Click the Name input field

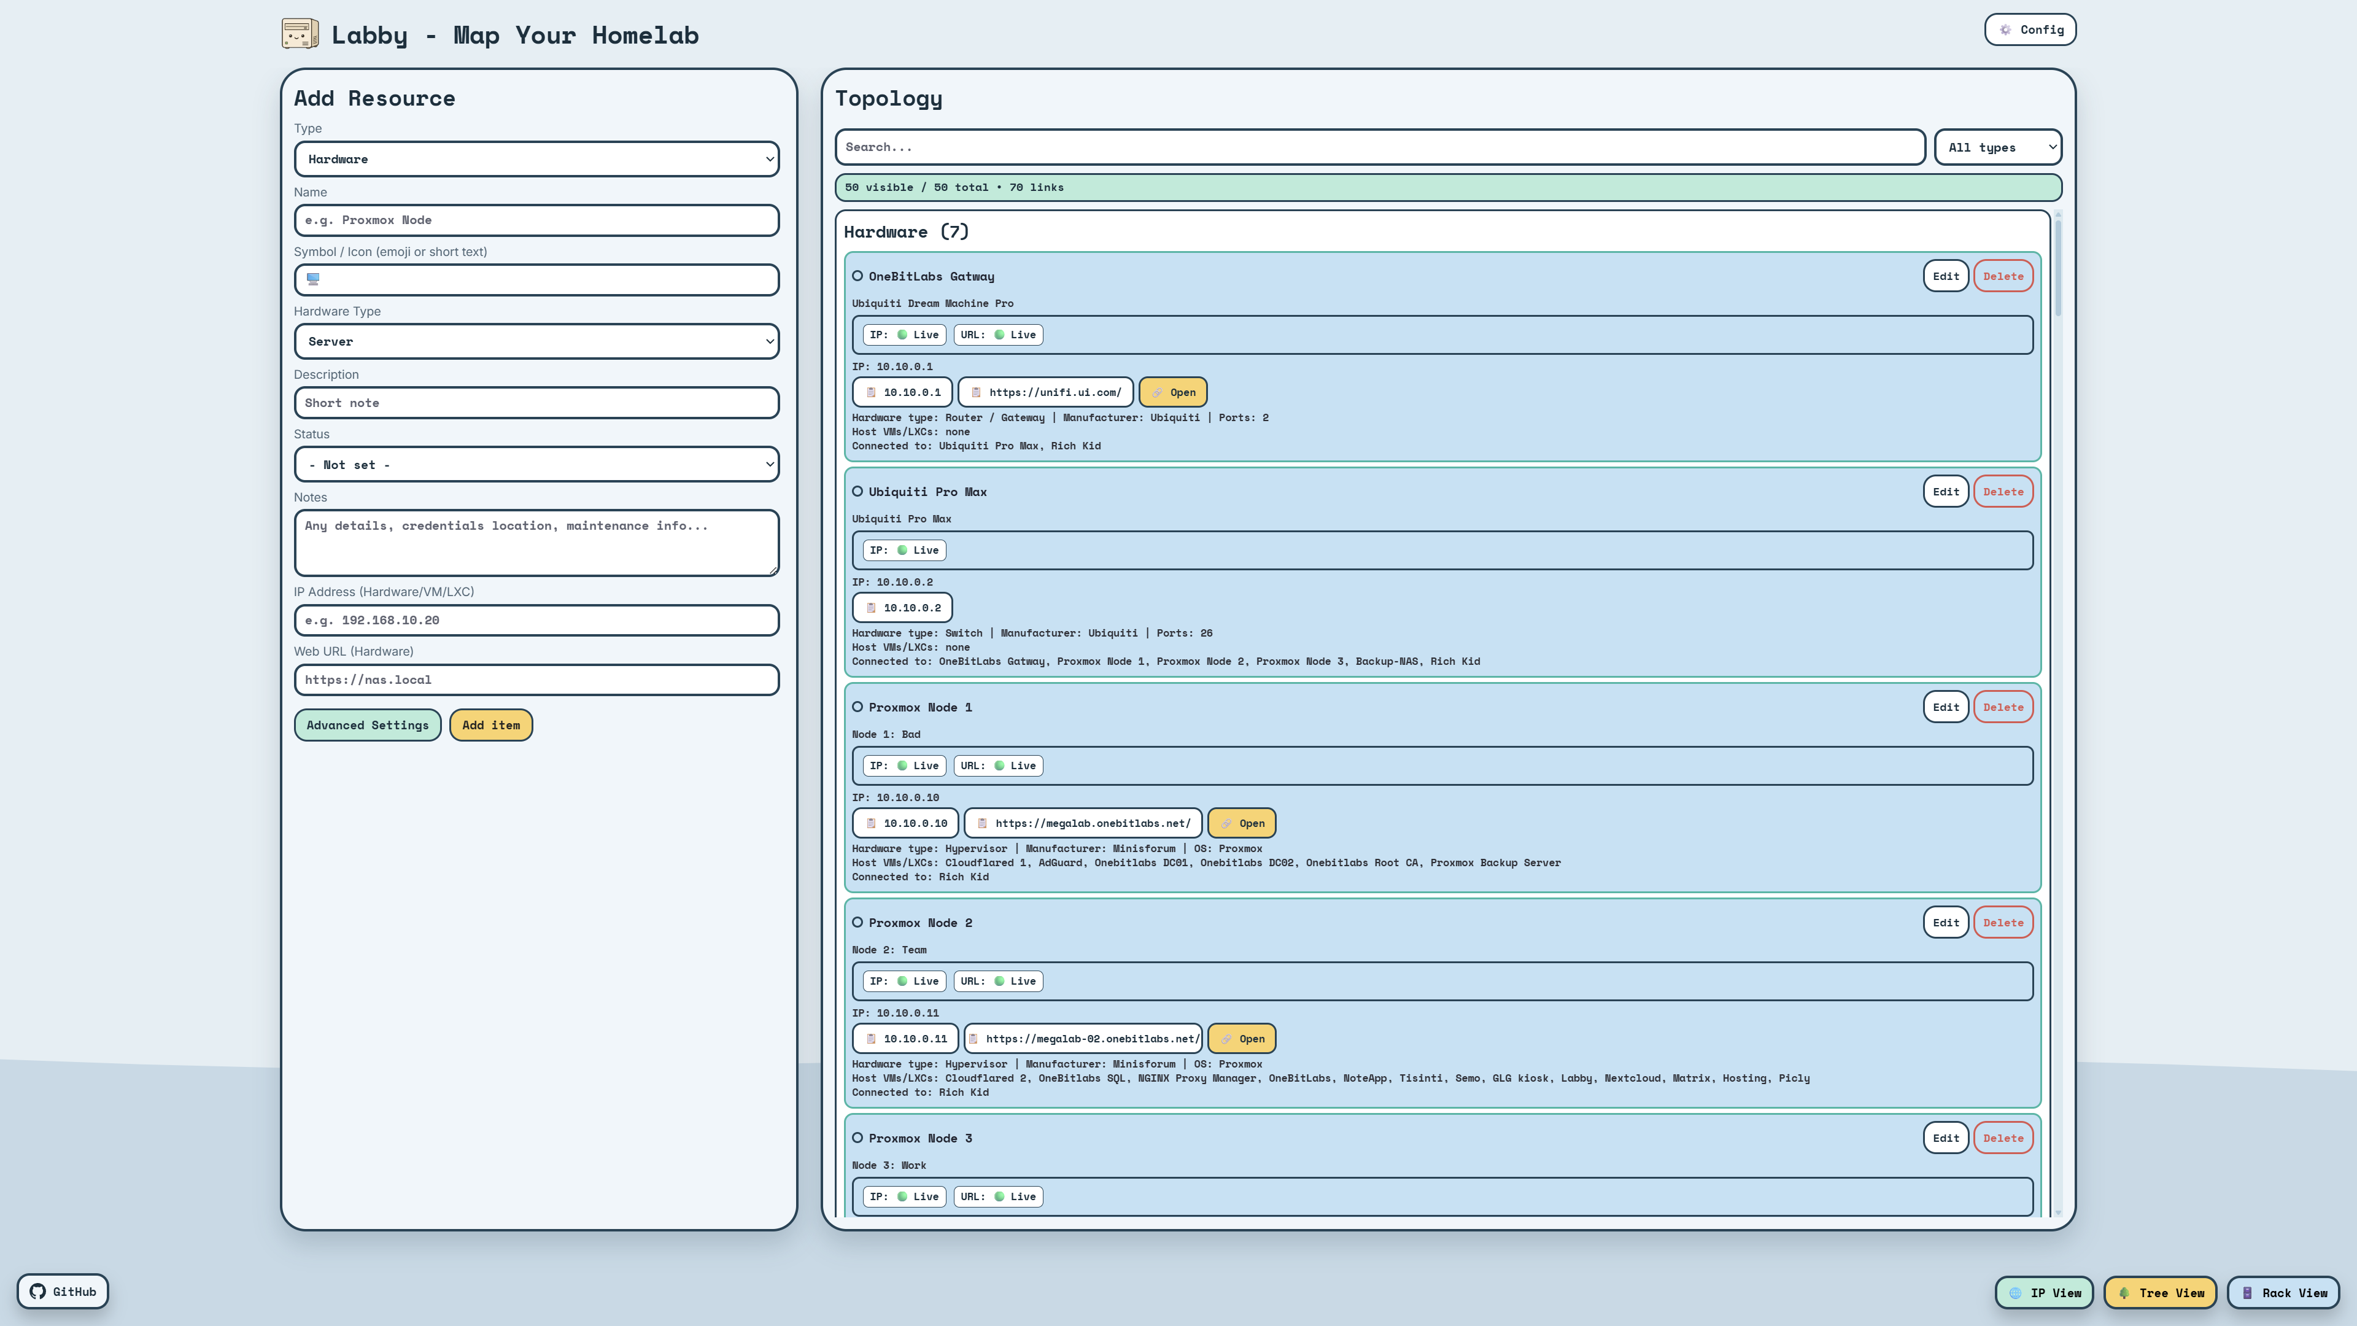pos(536,220)
